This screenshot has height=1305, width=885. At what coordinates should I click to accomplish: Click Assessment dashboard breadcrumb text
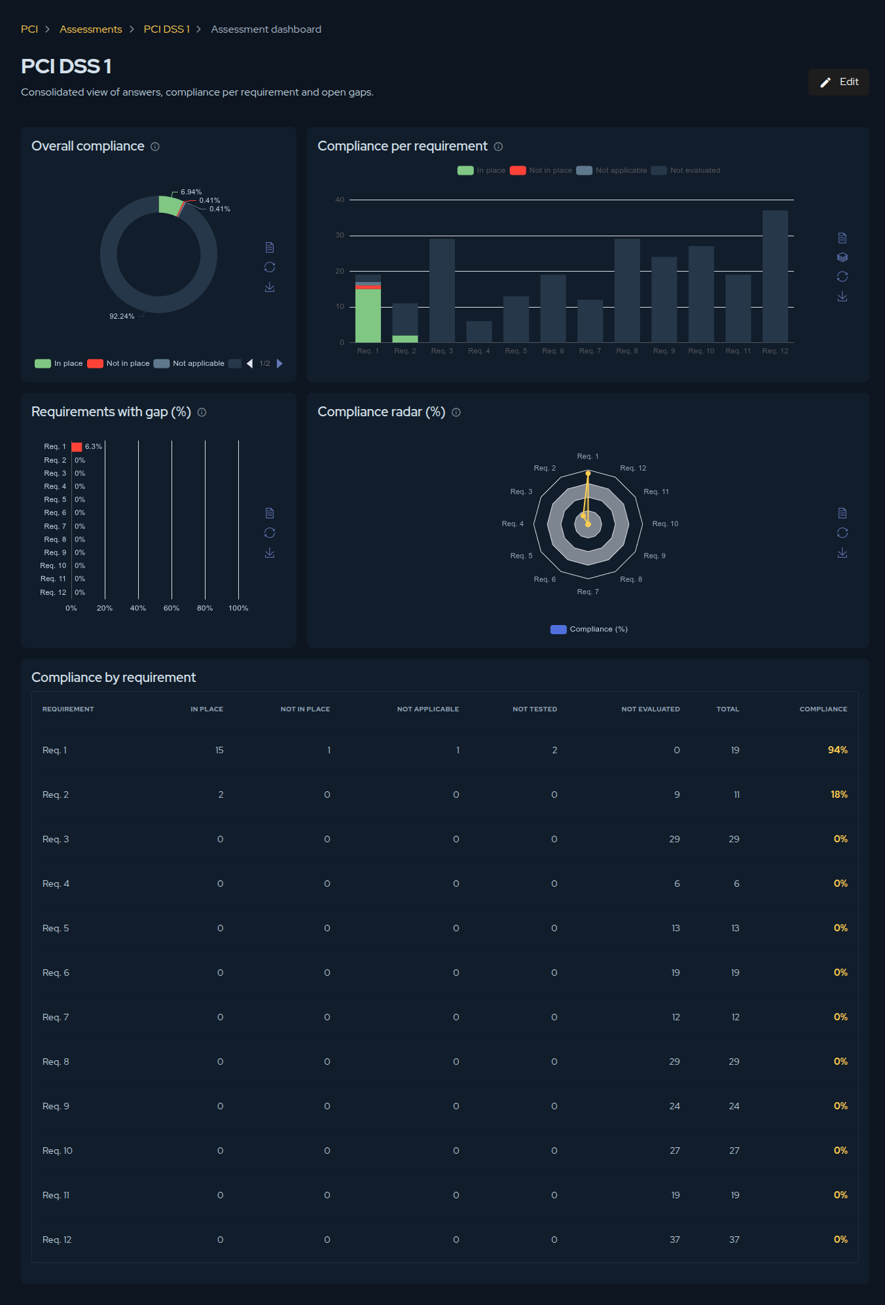[266, 29]
